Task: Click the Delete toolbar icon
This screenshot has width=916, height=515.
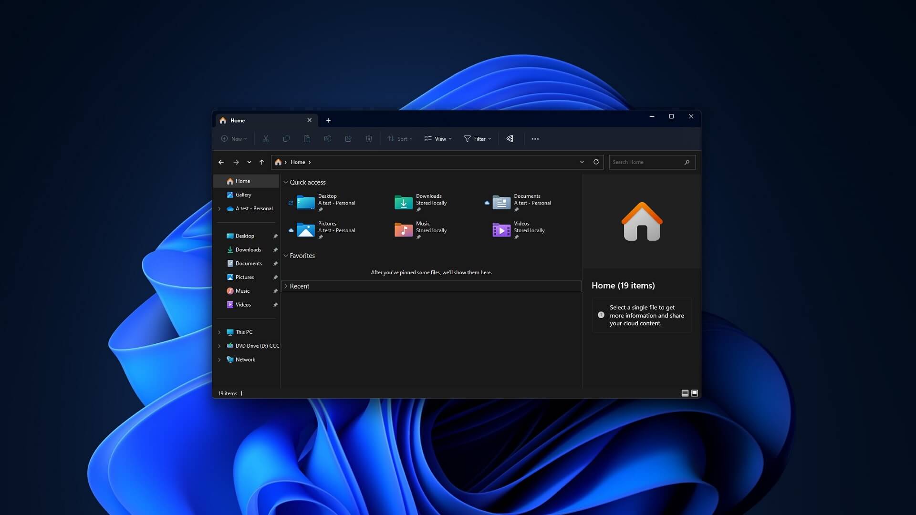Action: pyautogui.click(x=368, y=138)
